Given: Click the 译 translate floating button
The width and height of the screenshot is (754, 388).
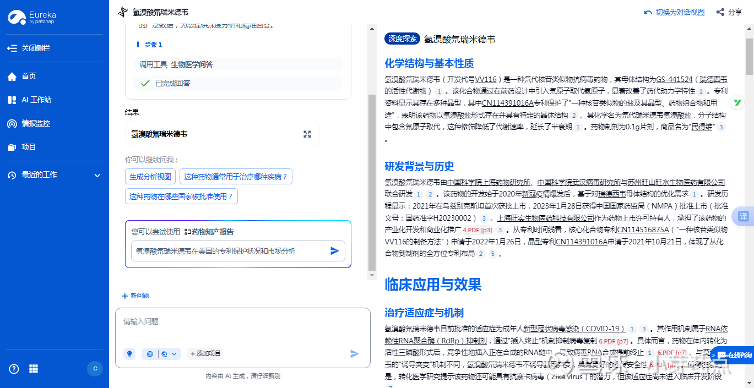Looking at the screenshot, I should (x=744, y=216).
